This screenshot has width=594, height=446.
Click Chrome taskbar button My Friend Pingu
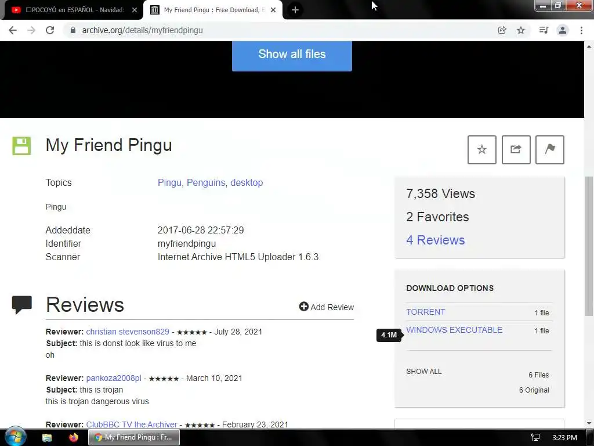(134, 438)
